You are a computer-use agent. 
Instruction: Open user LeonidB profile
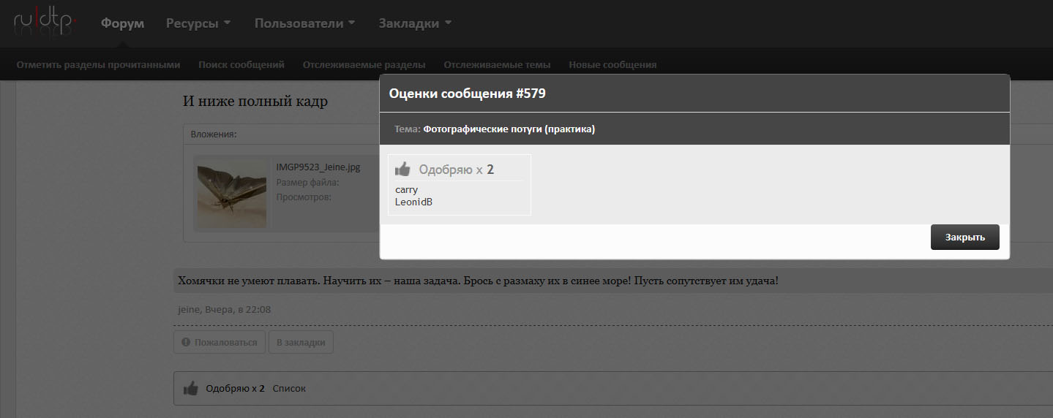[413, 202]
